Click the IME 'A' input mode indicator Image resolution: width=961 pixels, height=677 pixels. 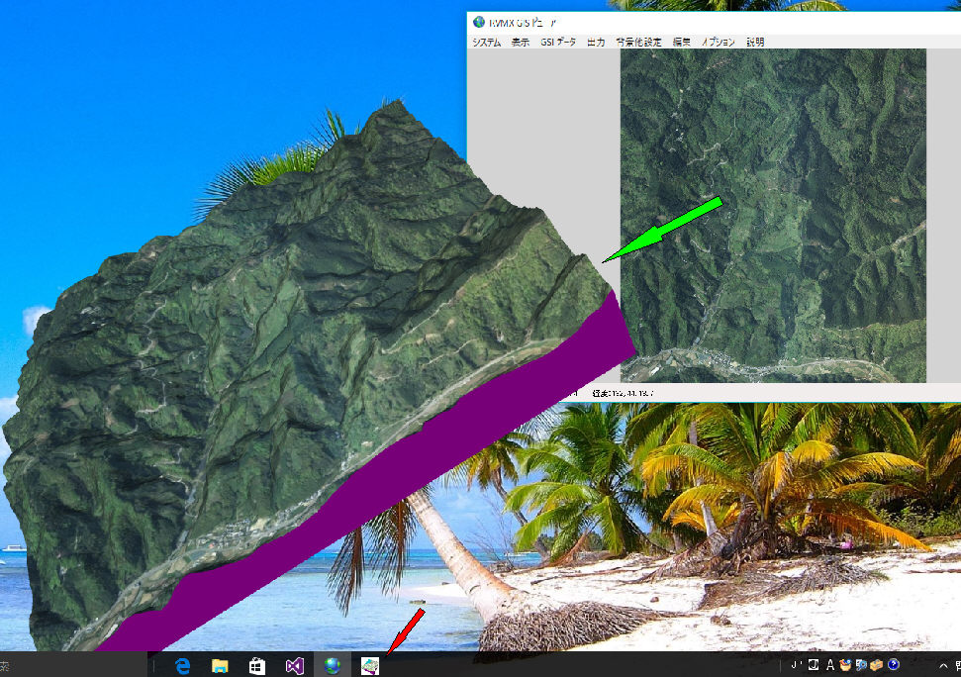click(830, 665)
